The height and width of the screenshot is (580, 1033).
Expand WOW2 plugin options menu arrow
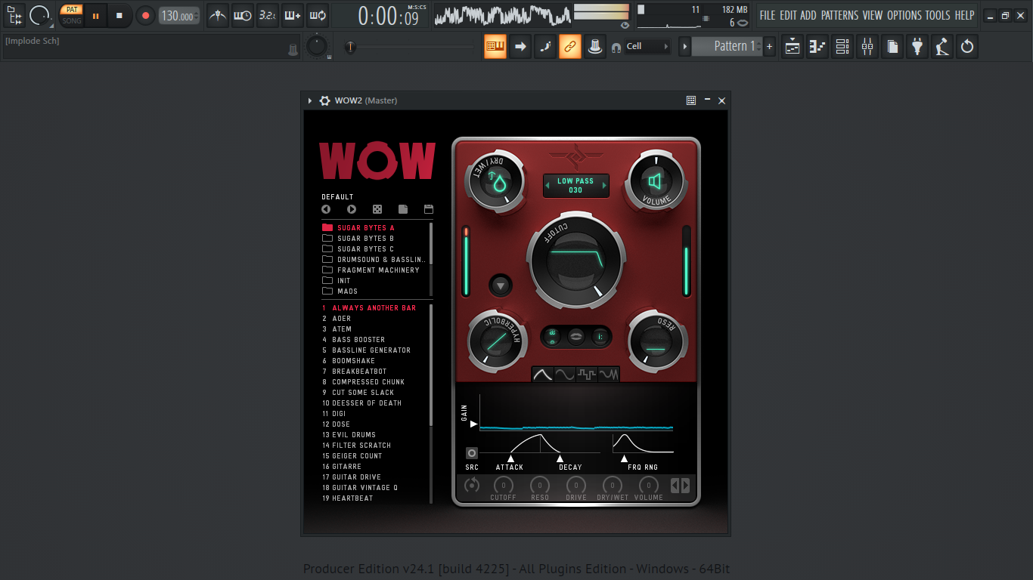click(309, 100)
